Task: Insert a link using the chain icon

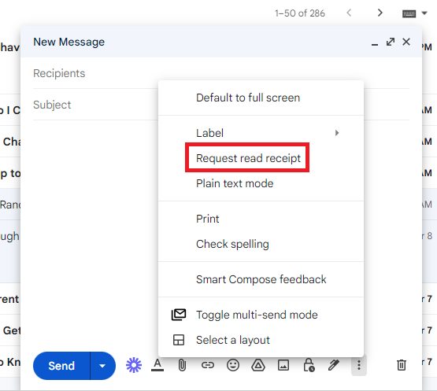Action: tap(208, 365)
